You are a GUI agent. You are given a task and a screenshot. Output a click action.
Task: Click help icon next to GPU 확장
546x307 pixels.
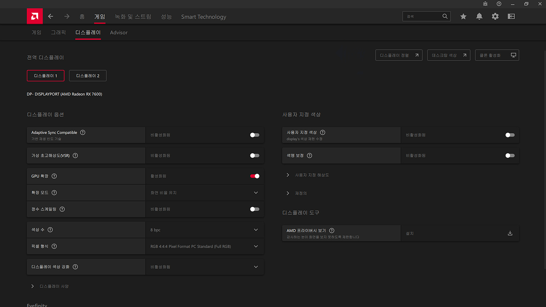pos(54,176)
